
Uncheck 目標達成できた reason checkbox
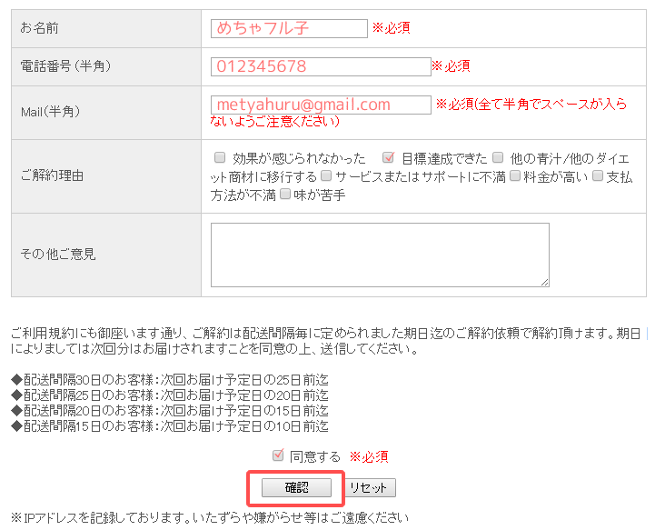(388, 158)
